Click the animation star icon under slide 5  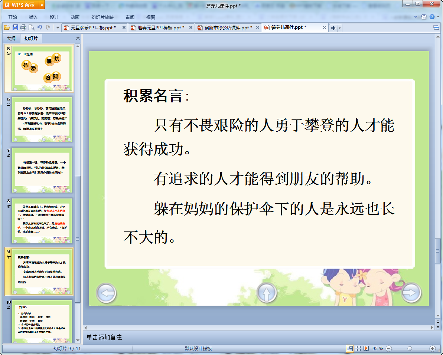click(x=9, y=54)
